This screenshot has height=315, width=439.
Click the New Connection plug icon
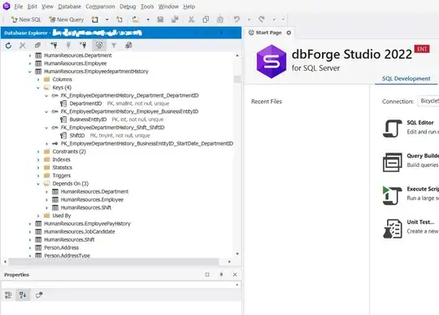(54, 45)
